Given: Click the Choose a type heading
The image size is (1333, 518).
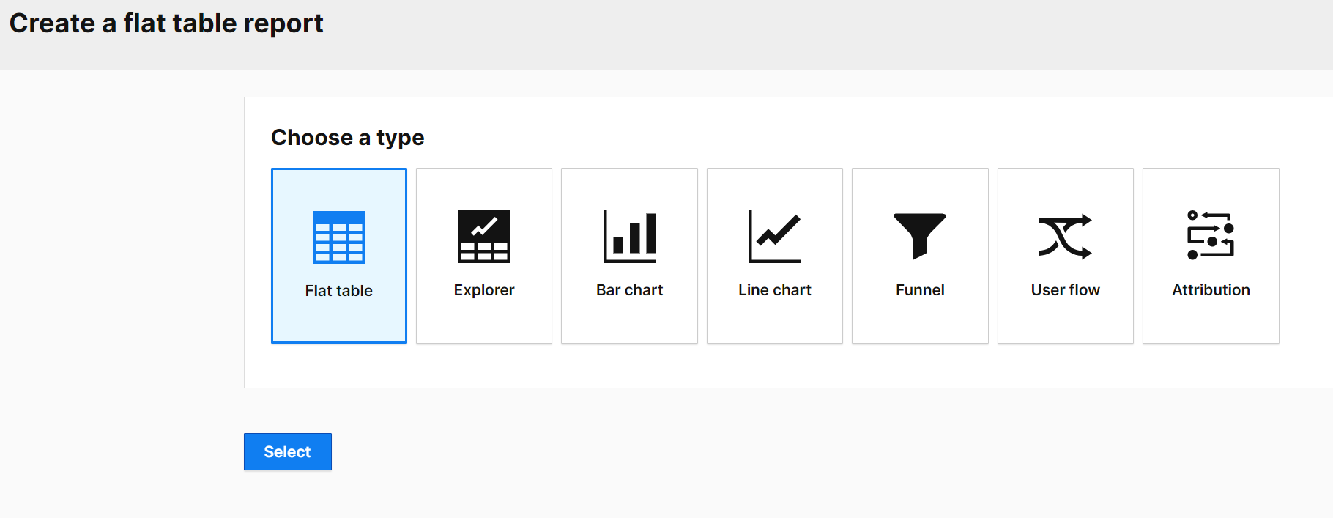Looking at the screenshot, I should click(x=348, y=137).
